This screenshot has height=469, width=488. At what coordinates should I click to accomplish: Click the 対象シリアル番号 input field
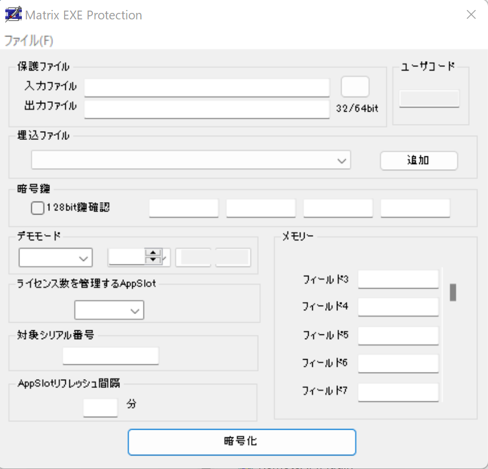click(x=111, y=356)
